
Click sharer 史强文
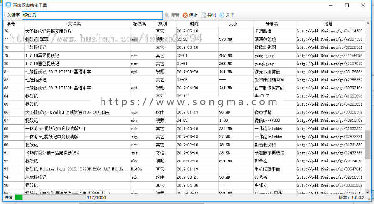pos(261,185)
